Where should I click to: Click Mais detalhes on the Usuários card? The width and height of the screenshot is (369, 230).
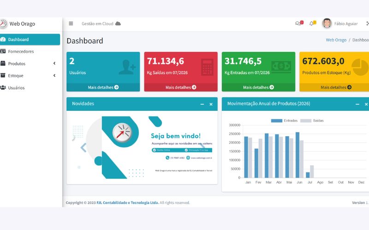pos(103,87)
